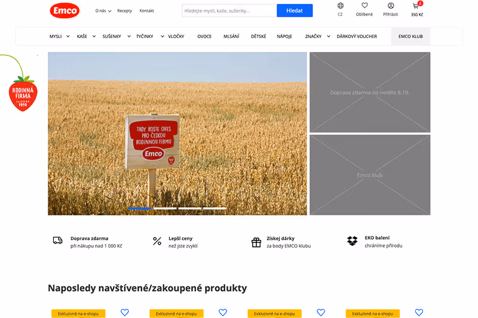The height and width of the screenshot is (318, 478).
Task: Select the second carousel slide indicator
Action: pos(165,208)
